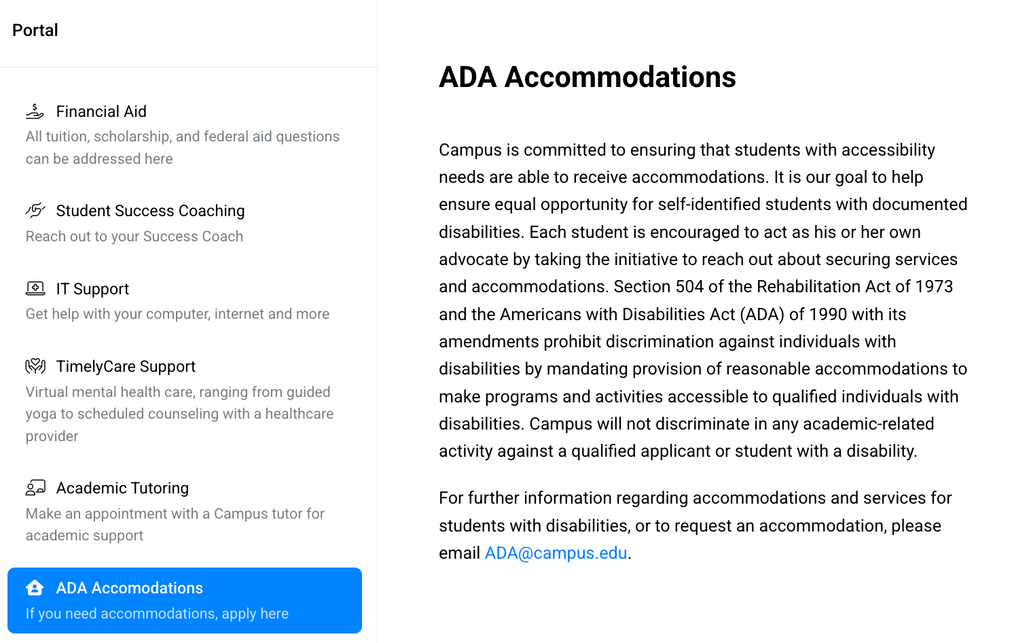The image size is (1012, 643).
Task: Select Student Success Coaching in sidebar
Action: point(150,211)
